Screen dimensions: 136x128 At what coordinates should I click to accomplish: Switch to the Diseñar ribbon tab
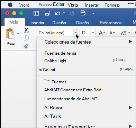[60, 23]
